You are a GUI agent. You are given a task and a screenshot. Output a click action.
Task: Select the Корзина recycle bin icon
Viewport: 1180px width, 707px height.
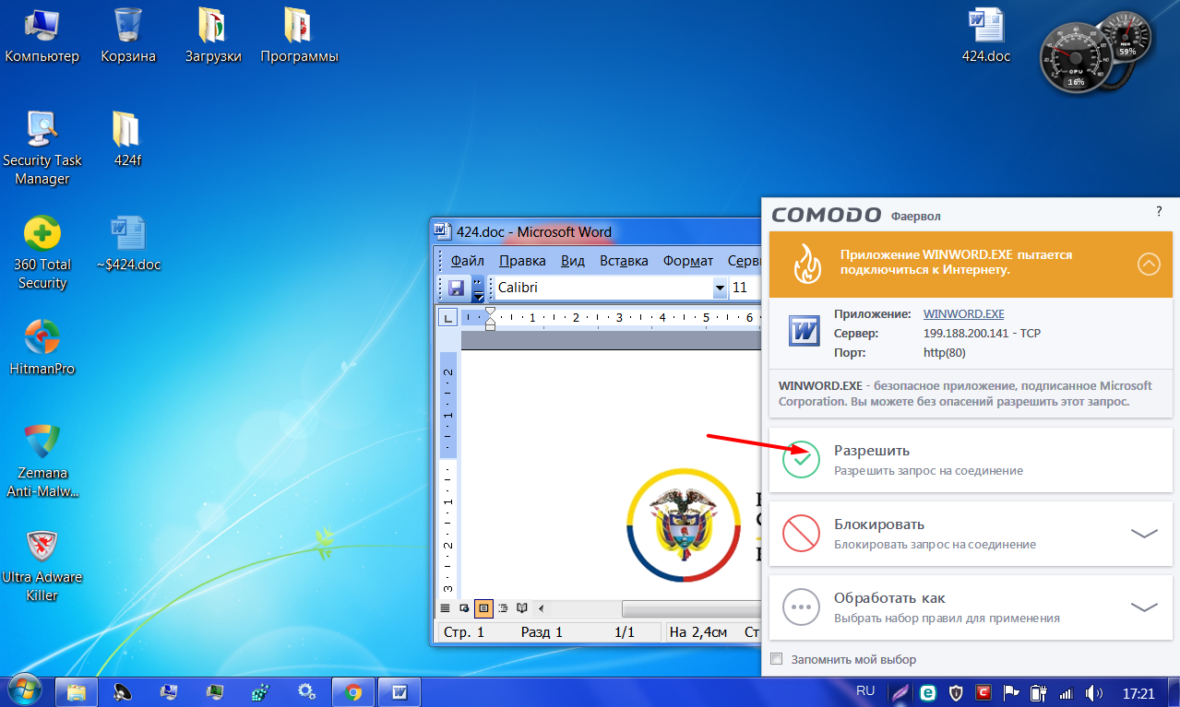click(128, 37)
